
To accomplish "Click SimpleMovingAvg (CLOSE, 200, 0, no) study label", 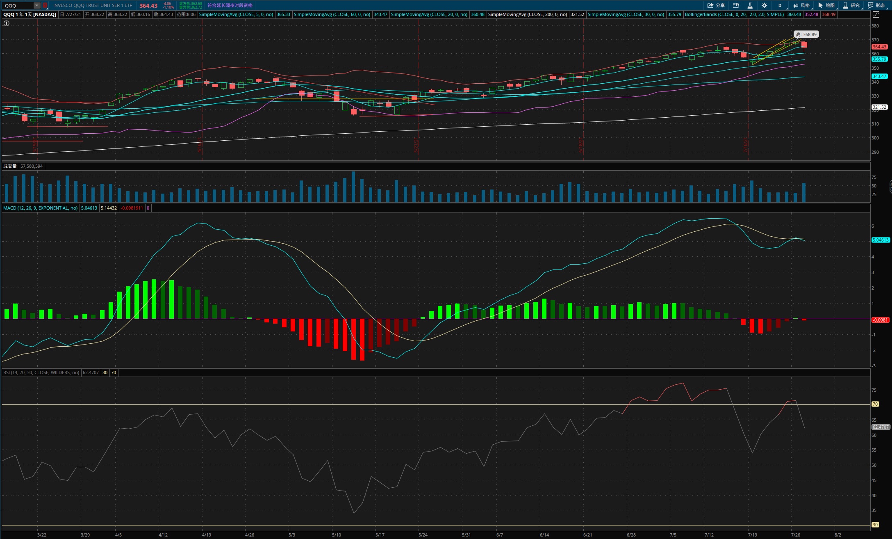I will (x=528, y=14).
